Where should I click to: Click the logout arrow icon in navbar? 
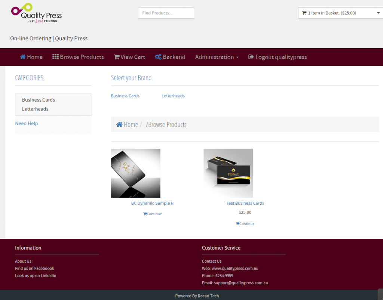(251, 57)
